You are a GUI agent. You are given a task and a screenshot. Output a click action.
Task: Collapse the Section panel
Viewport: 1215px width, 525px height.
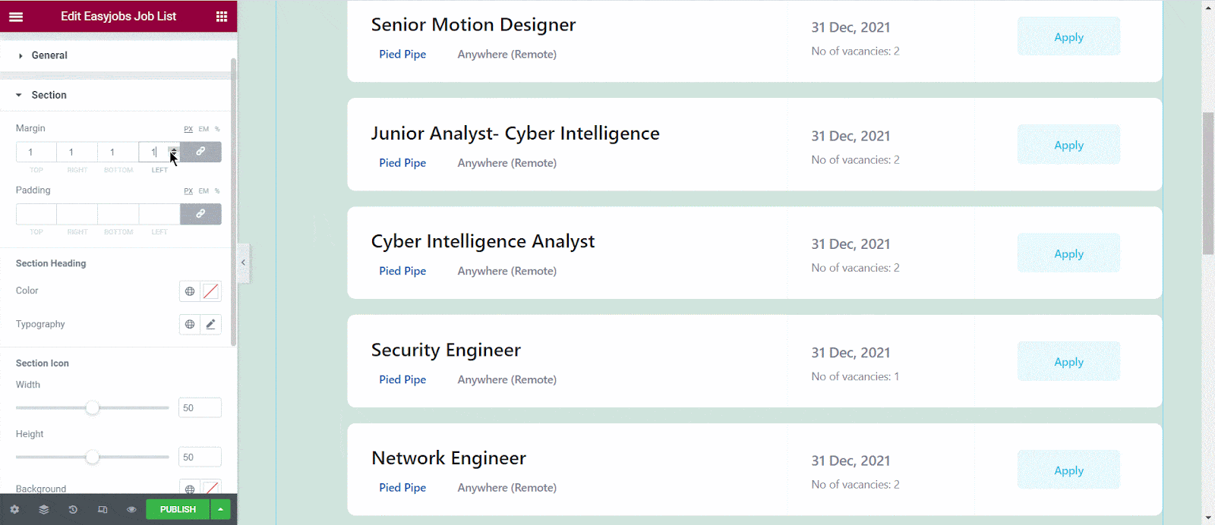tap(49, 95)
